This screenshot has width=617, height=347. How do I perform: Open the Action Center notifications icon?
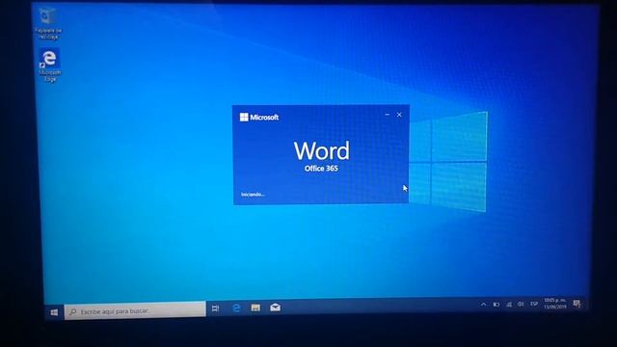tap(577, 304)
